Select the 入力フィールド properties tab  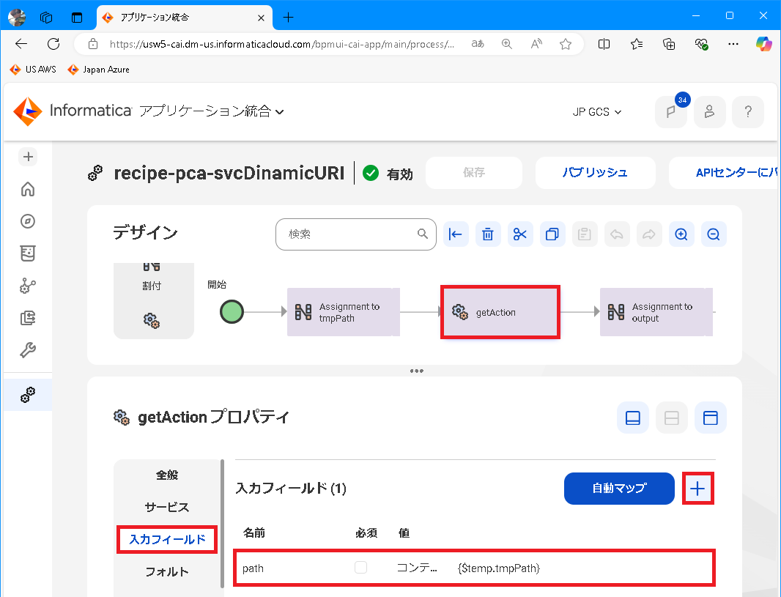(x=167, y=539)
